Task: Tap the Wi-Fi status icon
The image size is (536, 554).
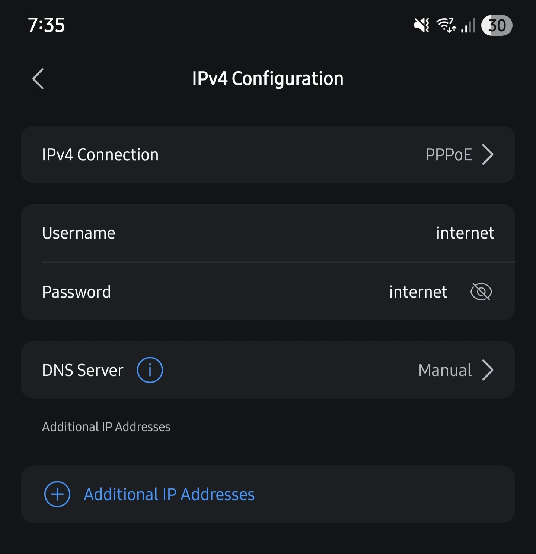Action: point(446,25)
